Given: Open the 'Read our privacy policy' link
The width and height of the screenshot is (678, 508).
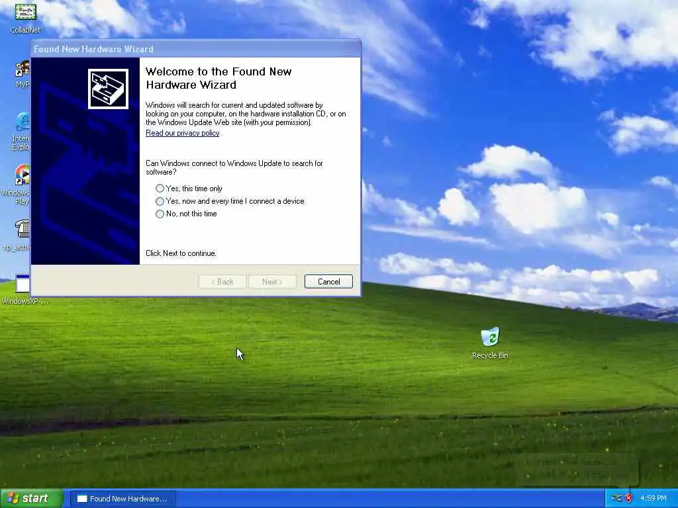Looking at the screenshot, I should (x=183, y=133).
